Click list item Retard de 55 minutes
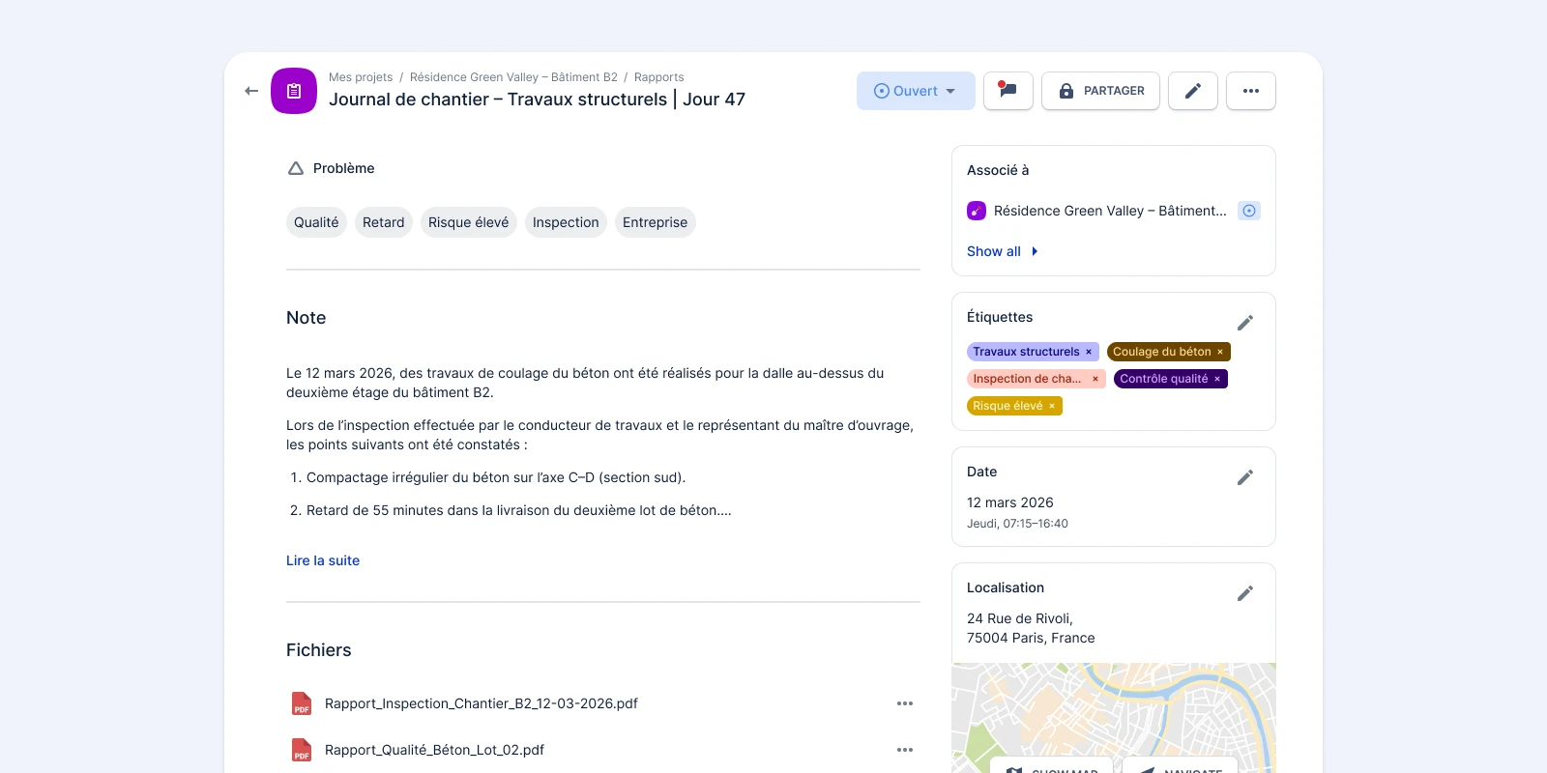The image size is (1547, 773). point(519,510)
